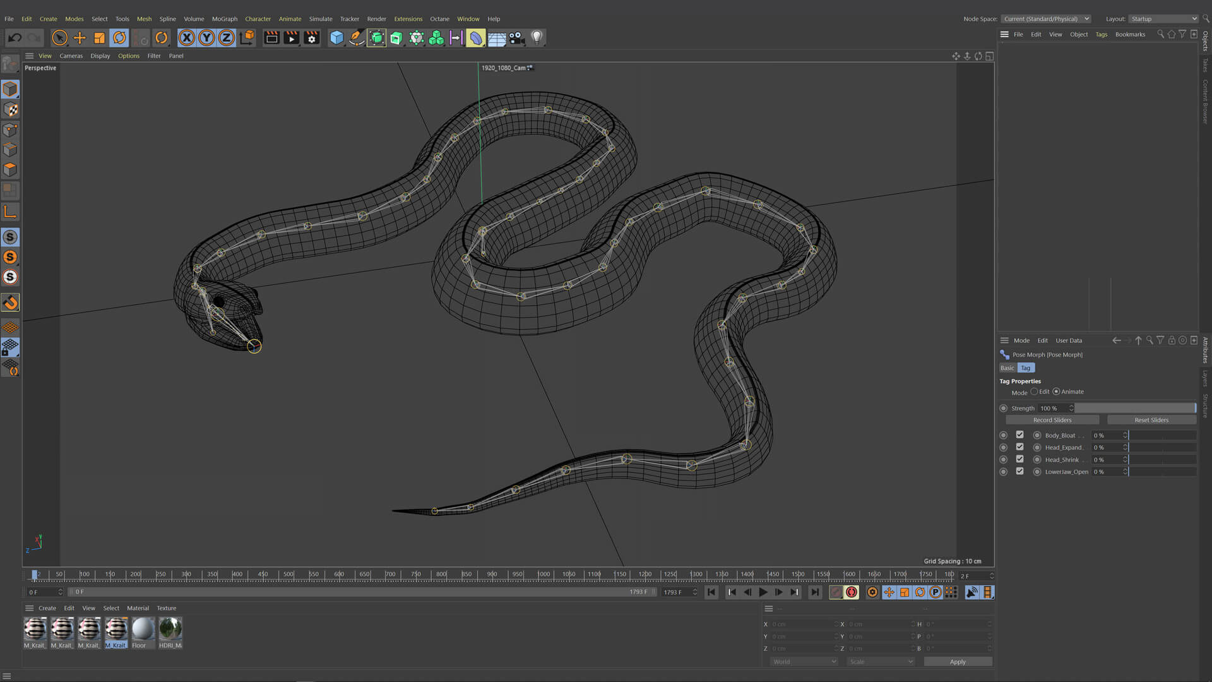Open the MoGraph menu
This screenshot has height=682, width=1212.
(x=224, y=19)
